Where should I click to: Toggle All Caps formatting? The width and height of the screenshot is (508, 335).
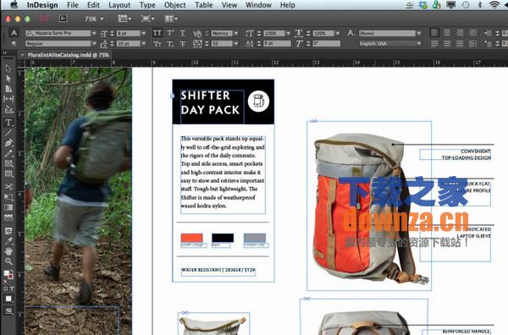pyautogui.click(x=157, y=33)
